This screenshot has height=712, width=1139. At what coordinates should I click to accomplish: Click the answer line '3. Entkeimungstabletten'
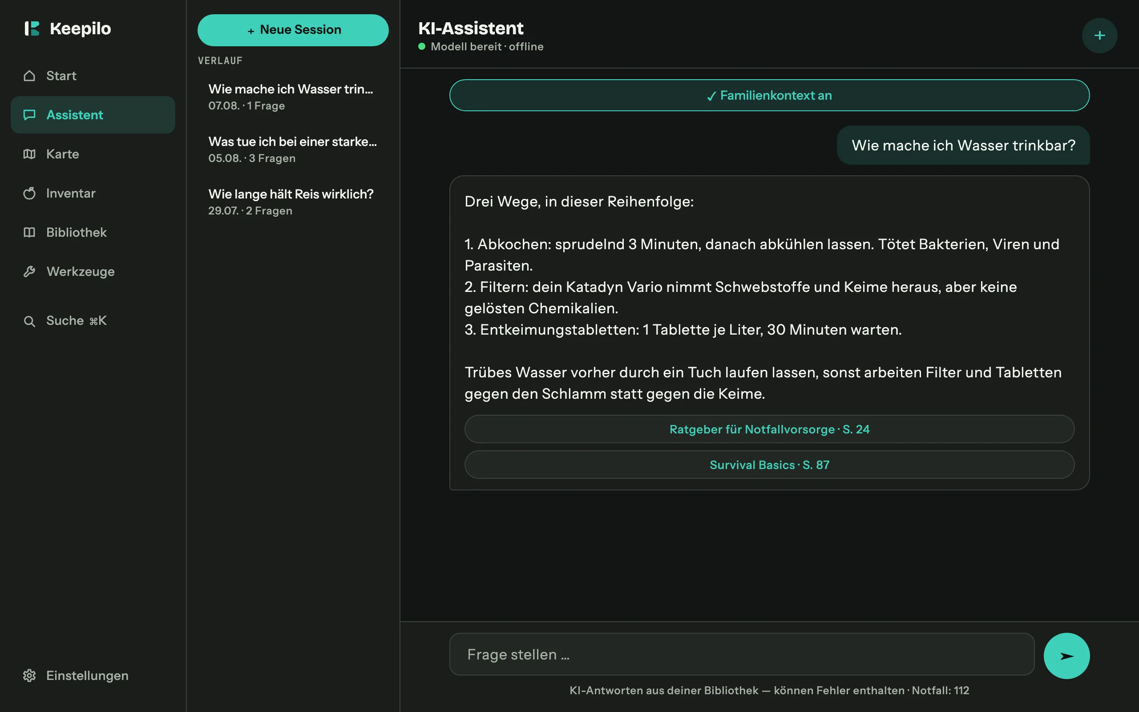click(683, 330)
